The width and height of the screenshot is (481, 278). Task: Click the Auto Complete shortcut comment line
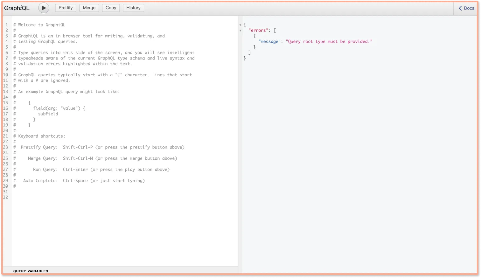[79, 181]
